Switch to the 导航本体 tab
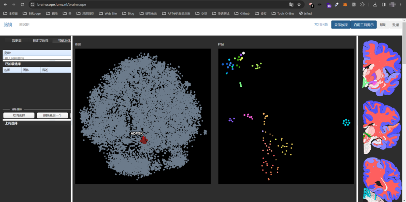Image resolution: width=406 pixels, height=202 pixels. point(61,41)
